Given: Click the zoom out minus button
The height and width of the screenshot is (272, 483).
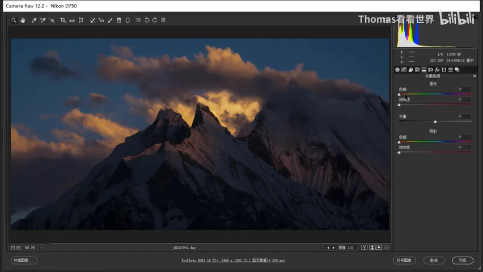Looking at the screenshot, I should pyautogui.click(x=13, y=248).
